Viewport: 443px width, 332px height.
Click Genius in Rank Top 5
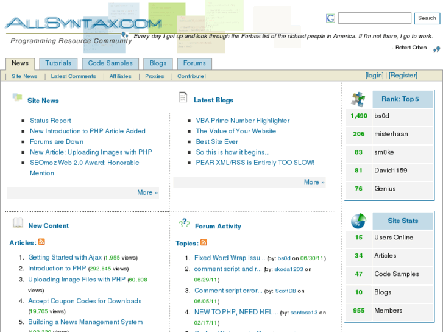pyautogui.click(x=385, y=189)
